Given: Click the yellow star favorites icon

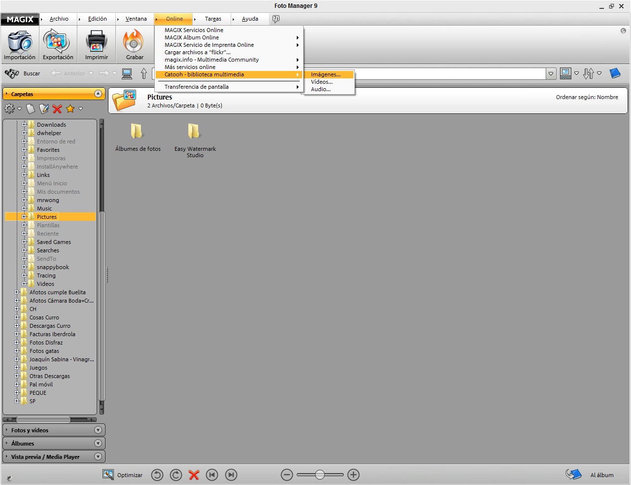Looking at the screenshot, I should (70, 108).
